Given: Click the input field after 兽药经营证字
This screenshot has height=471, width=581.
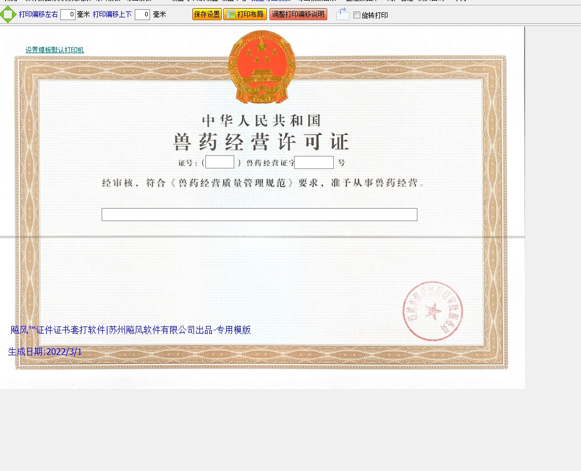Looking at the screenshot, I should click(x=314, y=162).
